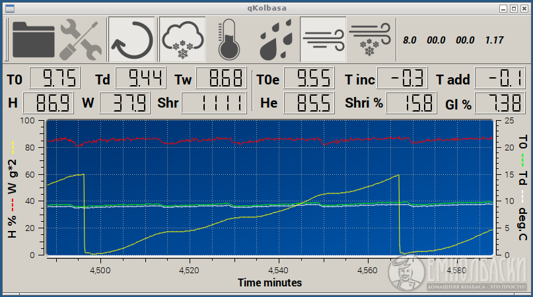Image resolution: width=533 pixels, height=297 pixels.
Task: Open settings via wrench and screwdriver icon
Action: 81,40
